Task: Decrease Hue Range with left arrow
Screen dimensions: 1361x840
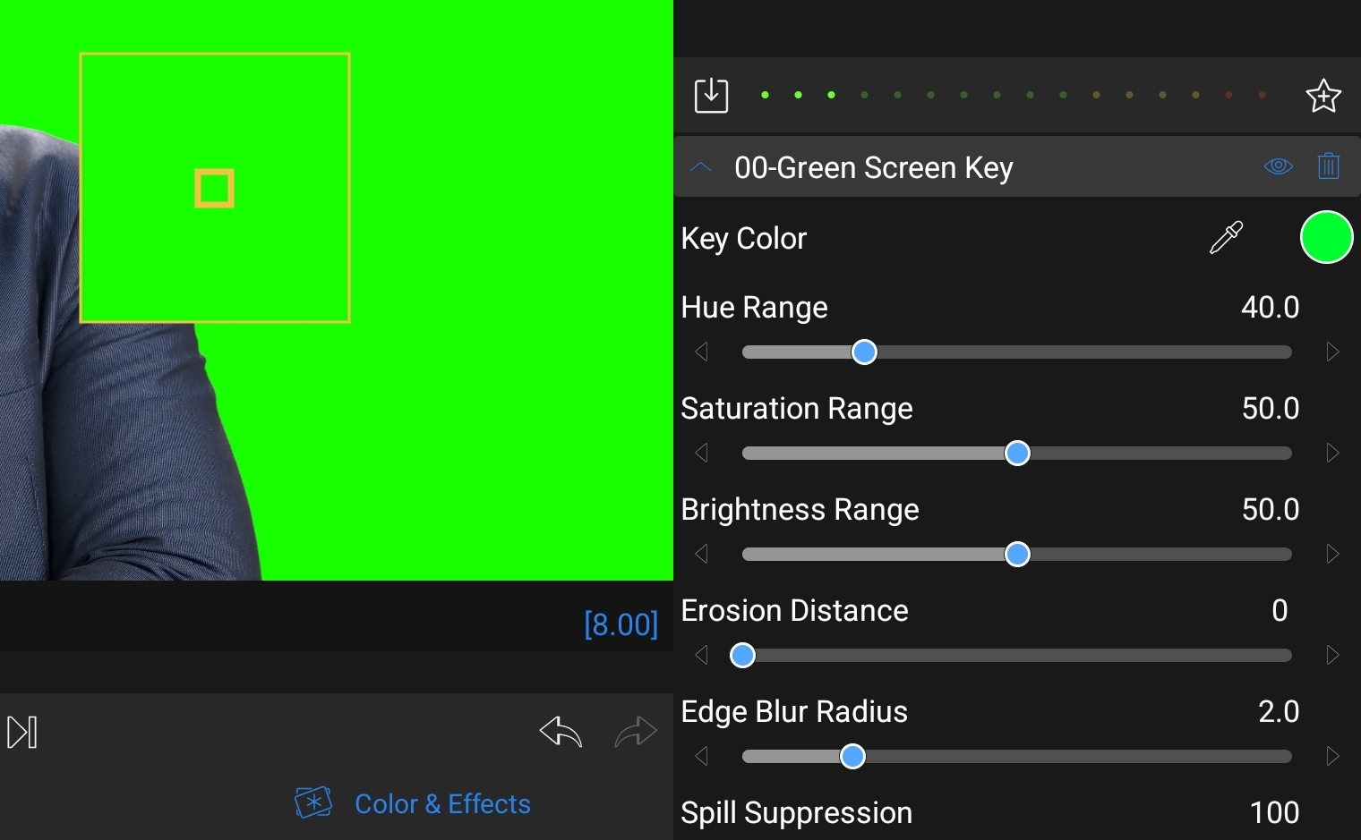Action: [x=702, y=352]
